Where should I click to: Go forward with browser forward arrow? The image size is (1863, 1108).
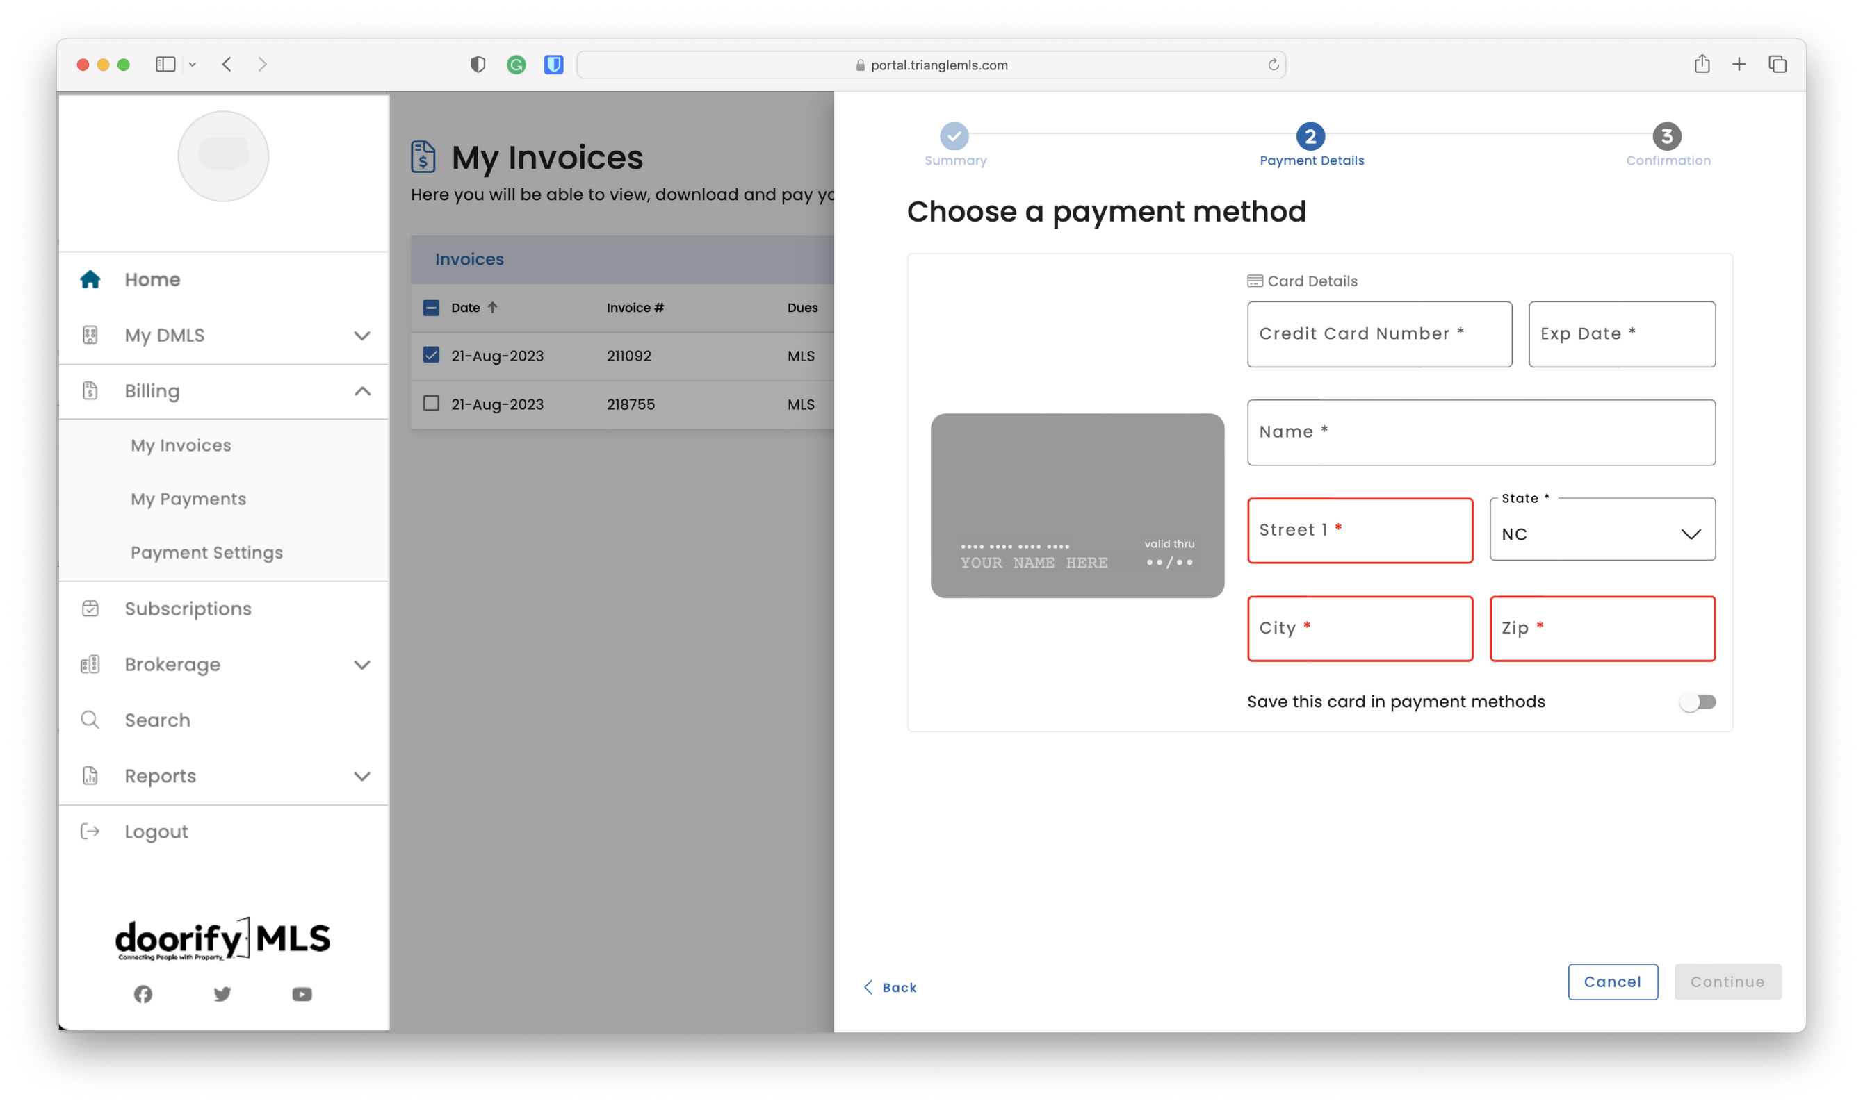click(x=262, y=64)
